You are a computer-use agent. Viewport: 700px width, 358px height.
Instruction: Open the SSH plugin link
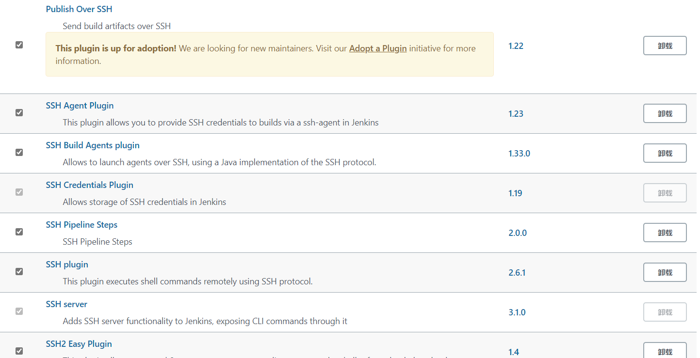coord(67,265)
